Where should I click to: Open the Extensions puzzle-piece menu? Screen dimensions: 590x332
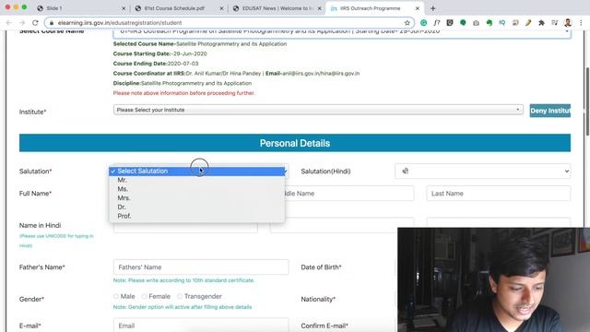[541, 23]
